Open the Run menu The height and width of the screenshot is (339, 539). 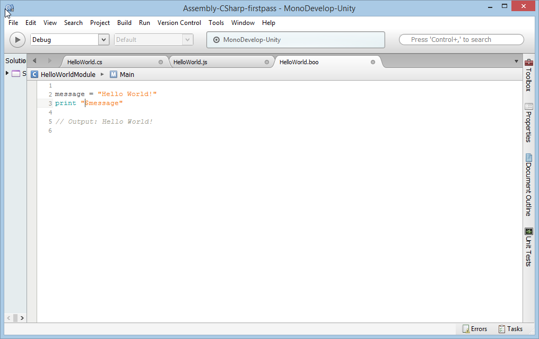coord(144,23)
